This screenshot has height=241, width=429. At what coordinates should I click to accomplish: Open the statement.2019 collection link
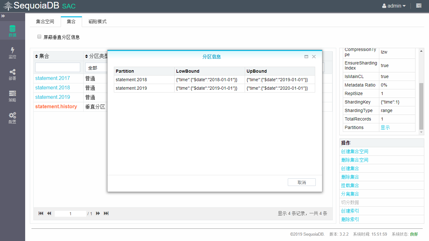click(53, 97)
